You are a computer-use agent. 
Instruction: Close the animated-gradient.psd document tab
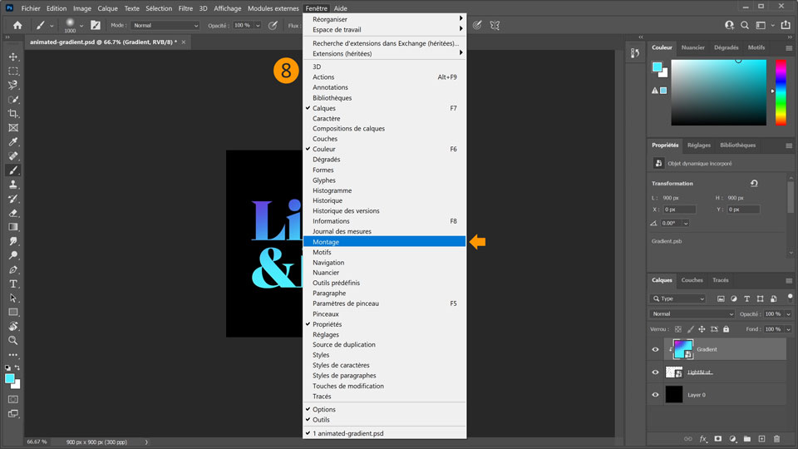click(x=184, y=42)
